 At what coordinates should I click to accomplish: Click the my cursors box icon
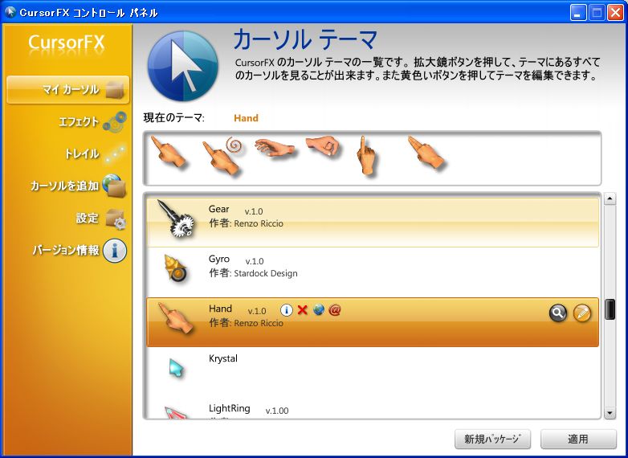click(x=116, y=90)
